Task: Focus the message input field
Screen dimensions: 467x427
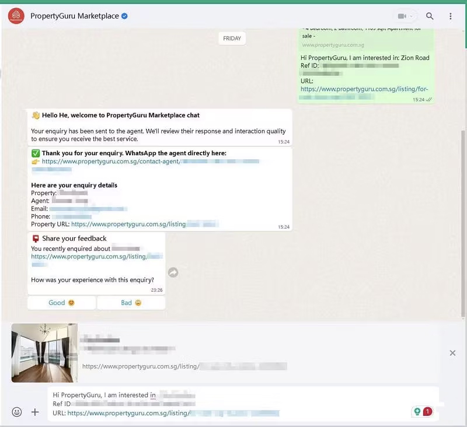Action: (243, 404)
